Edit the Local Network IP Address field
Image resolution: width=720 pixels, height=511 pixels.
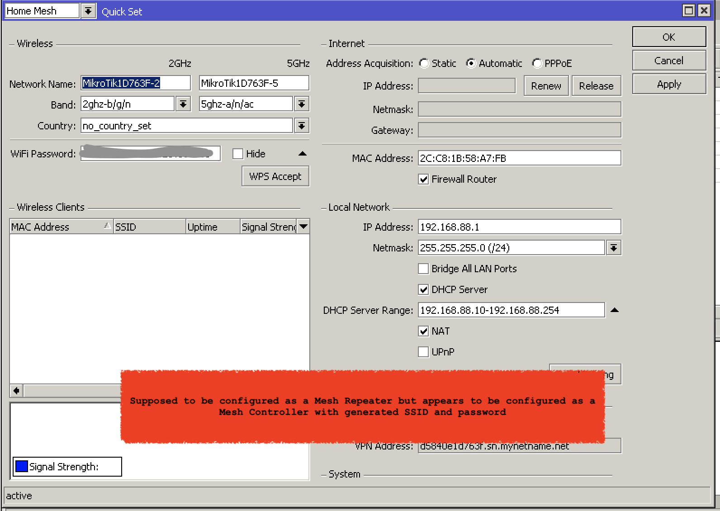520,227
